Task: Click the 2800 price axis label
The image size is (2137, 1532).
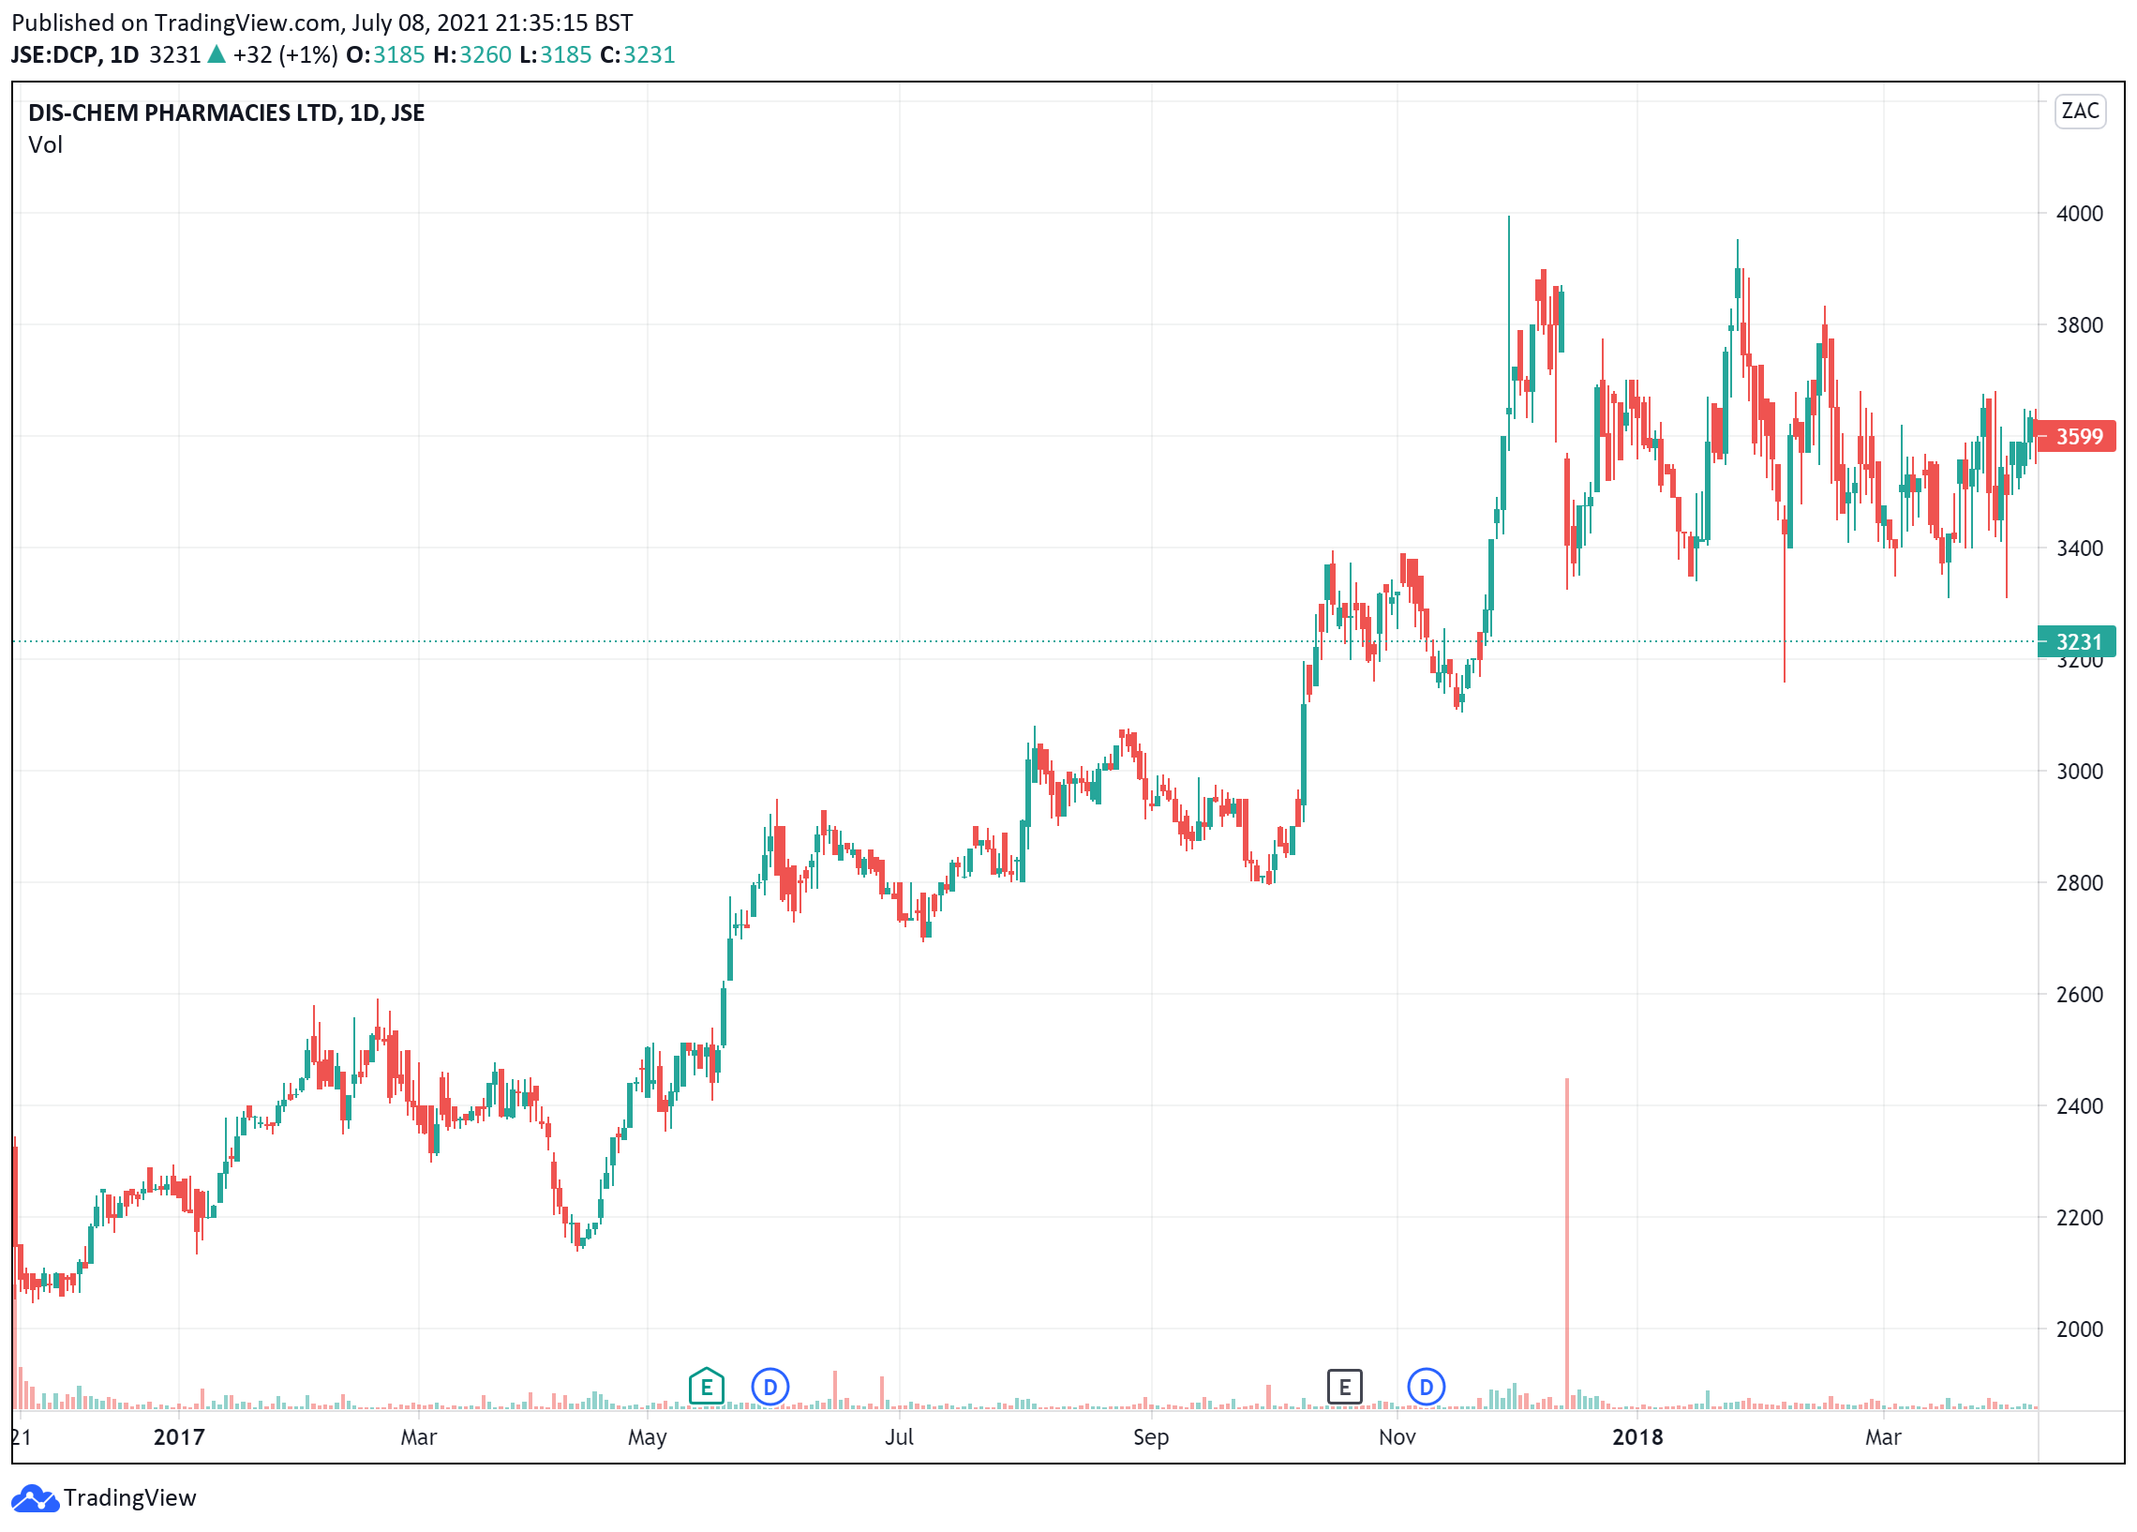Action: pyautogui.click(x=2080, y=883)
